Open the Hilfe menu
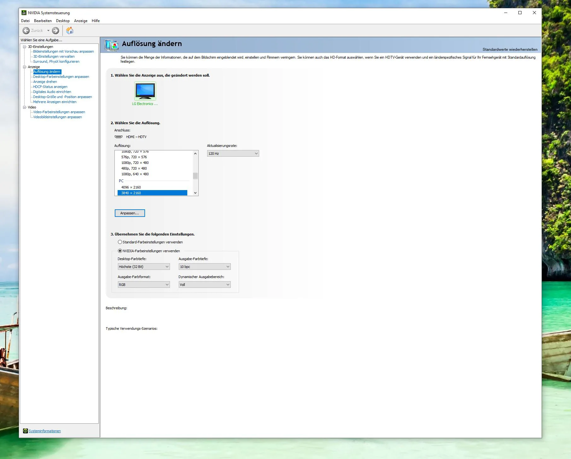The image size is (571, 459). pos(96,21)
